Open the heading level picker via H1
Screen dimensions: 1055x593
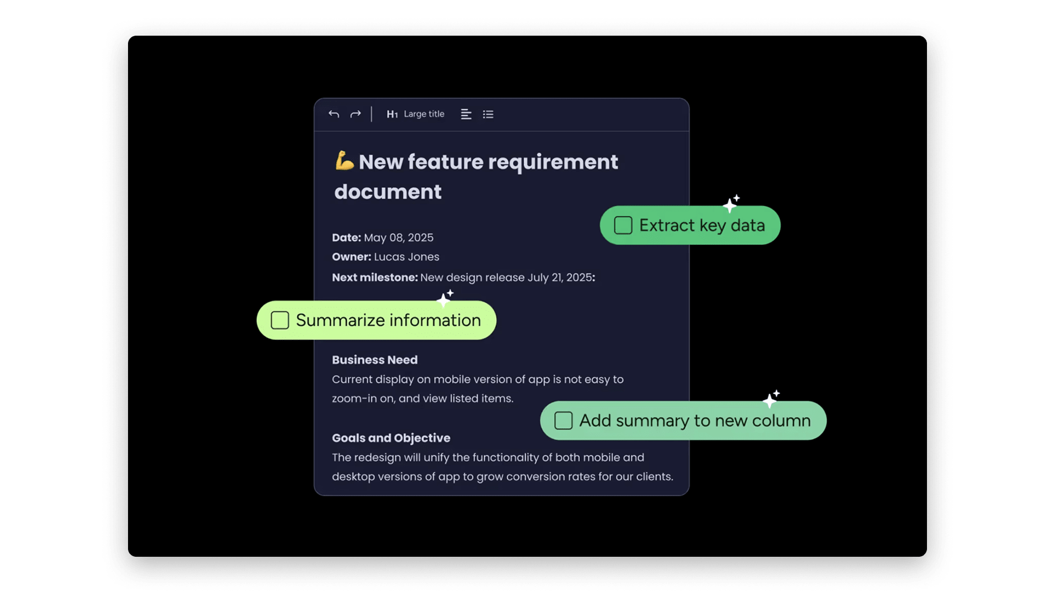pyautogui.click(x=392, y=114)
